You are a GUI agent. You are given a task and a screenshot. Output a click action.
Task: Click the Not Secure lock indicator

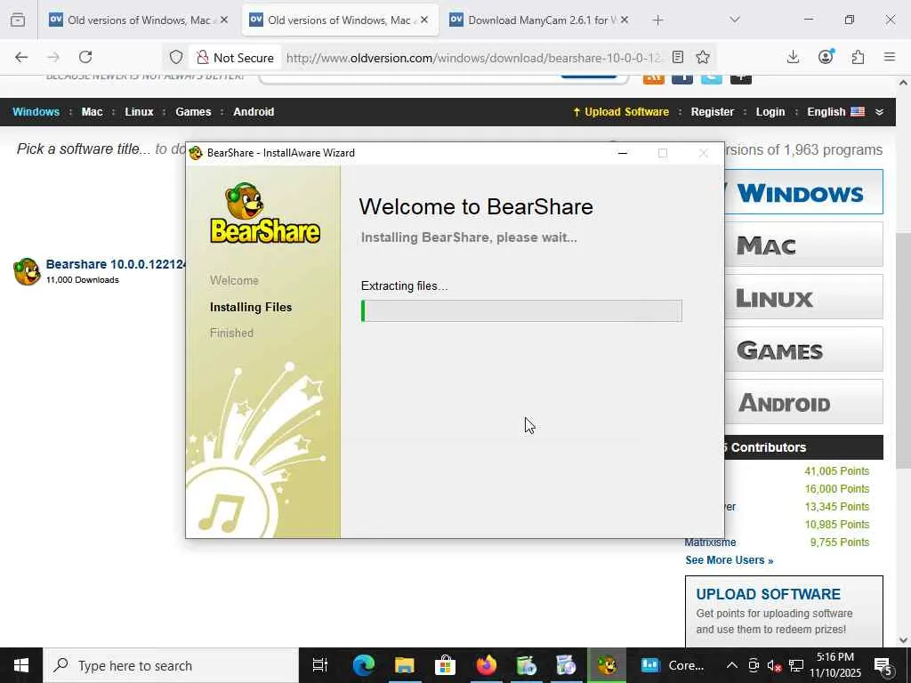(235, 58)
